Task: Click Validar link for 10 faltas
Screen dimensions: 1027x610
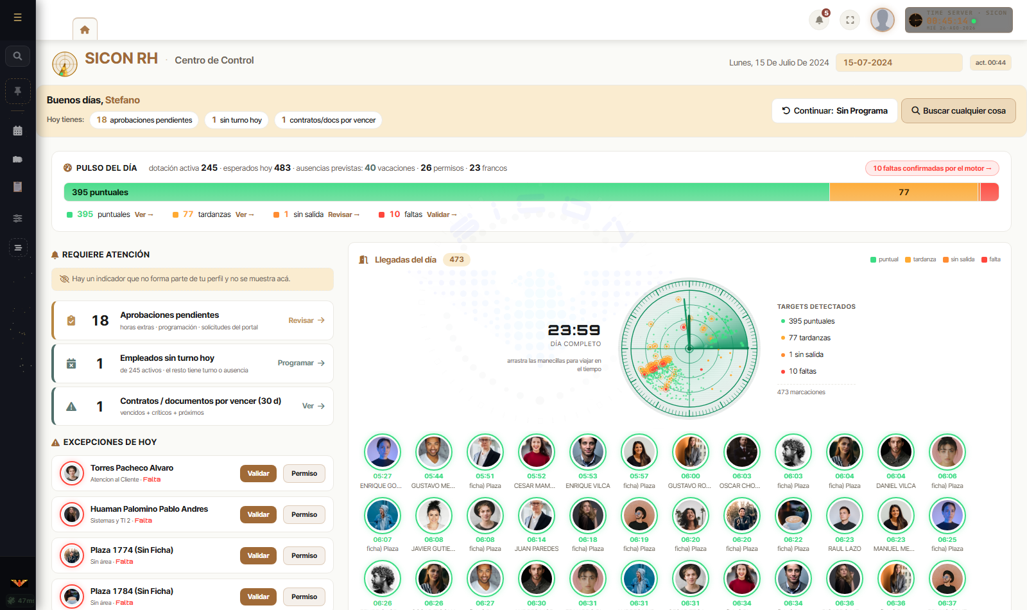Action: point(442,214)
